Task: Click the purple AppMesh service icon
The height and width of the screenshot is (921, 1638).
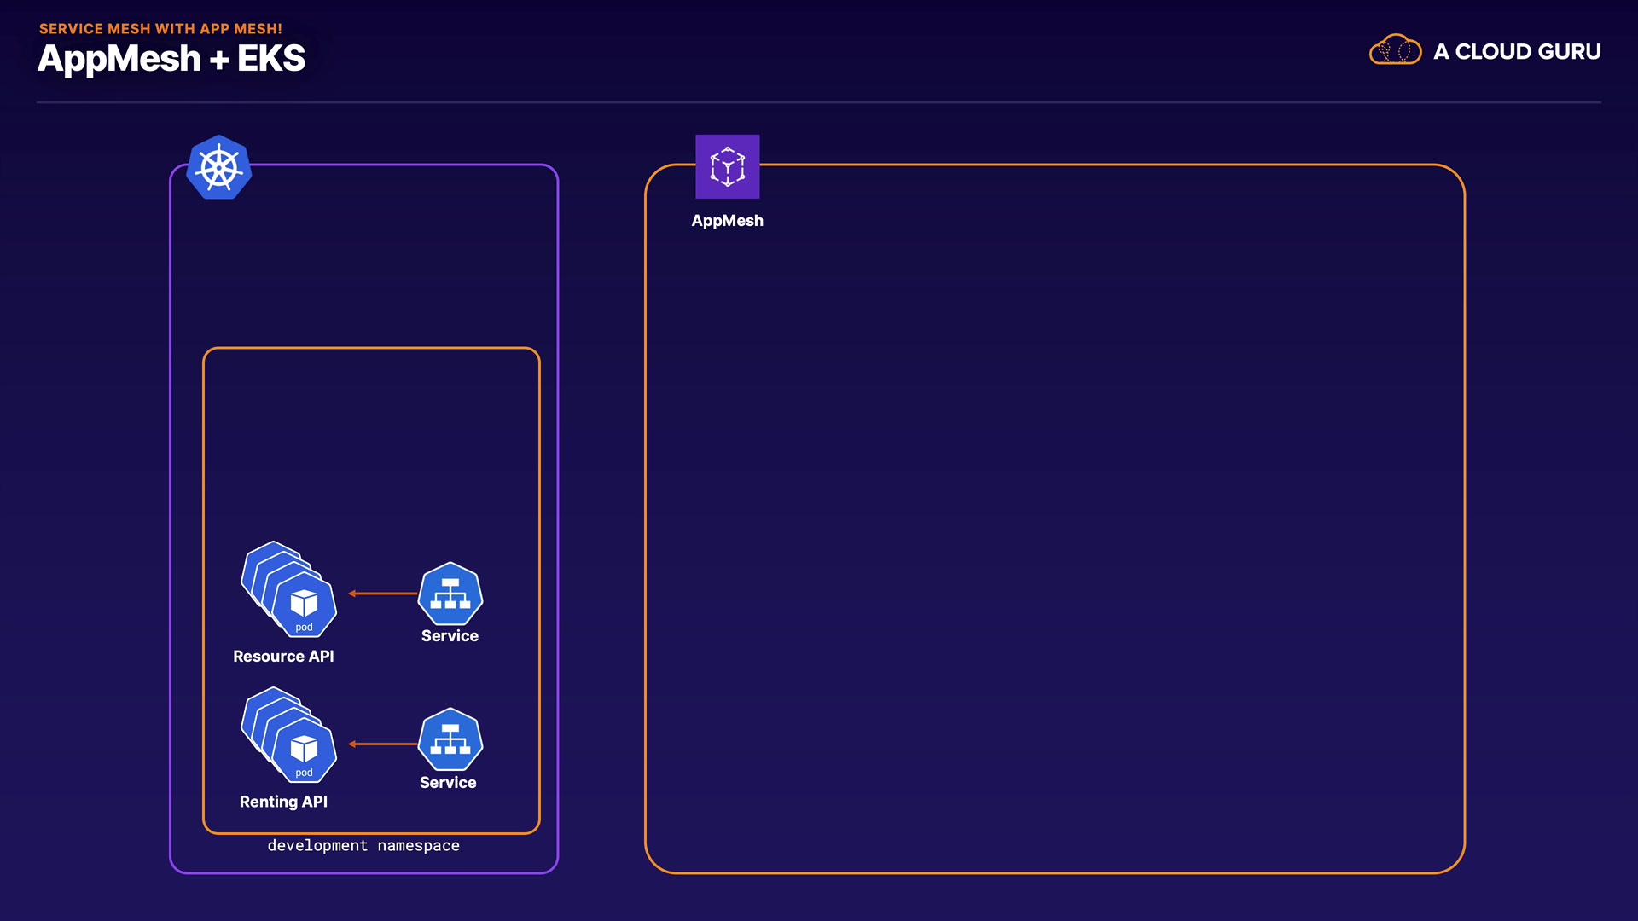Action: [727, 166]
